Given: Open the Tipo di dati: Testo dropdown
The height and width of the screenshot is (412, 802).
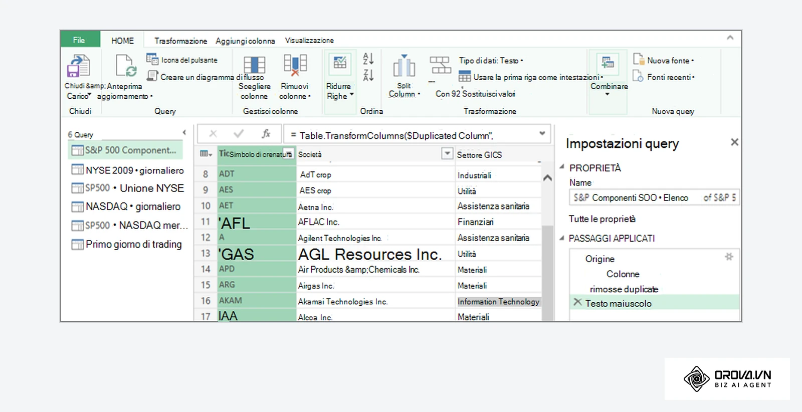Looking at the screenshot, I should pyautogui.click(x=491, y=60).
